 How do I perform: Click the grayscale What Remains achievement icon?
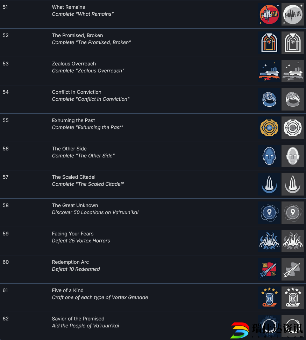[x=293, y=14]
